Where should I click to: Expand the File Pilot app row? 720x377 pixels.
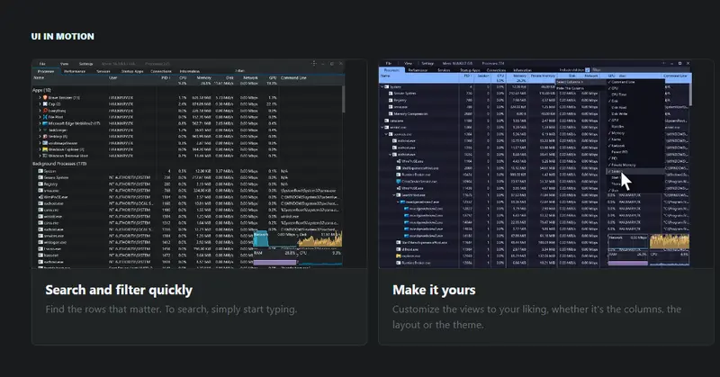pyautogui.click(x=40, y=117)
